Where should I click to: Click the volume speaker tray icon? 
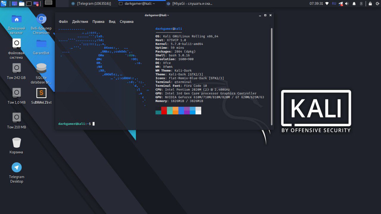coord(347,4)
